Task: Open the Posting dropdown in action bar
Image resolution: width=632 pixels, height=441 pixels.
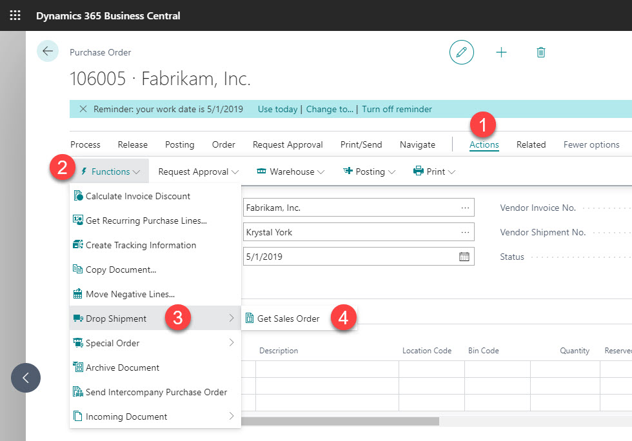Action: click(x=364, y=171)
